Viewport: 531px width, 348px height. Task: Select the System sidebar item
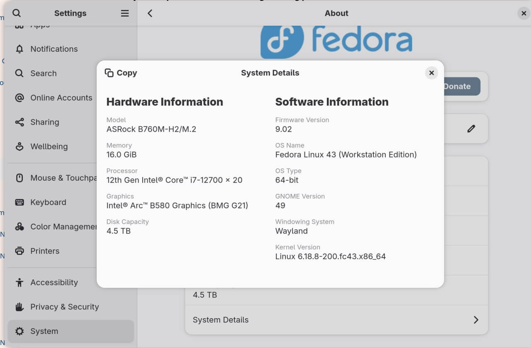click(x=44, y=331)
